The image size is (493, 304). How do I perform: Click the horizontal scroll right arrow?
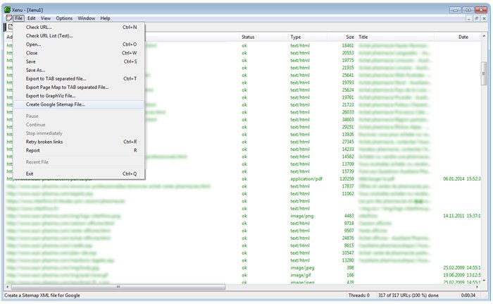[x=478, y=286]
